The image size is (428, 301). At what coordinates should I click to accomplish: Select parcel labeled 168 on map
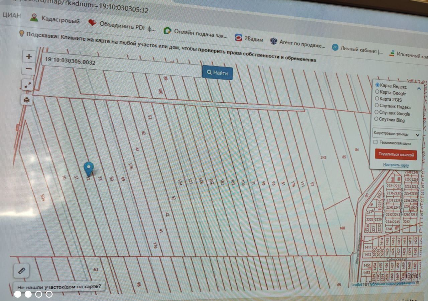point(342,228)
